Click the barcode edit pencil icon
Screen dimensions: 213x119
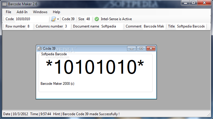53,19
